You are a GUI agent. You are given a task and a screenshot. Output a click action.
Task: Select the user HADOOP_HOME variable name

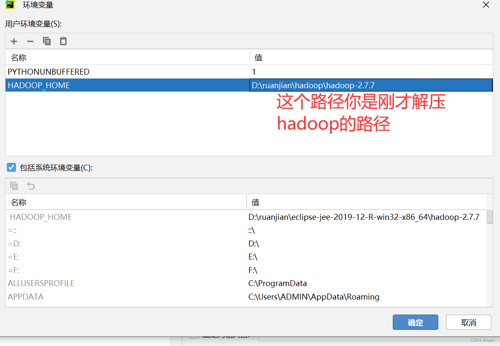point(38,85)
